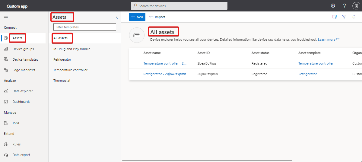362x162 pixels.
Task: Click the Import button
Action: (157, 17)
